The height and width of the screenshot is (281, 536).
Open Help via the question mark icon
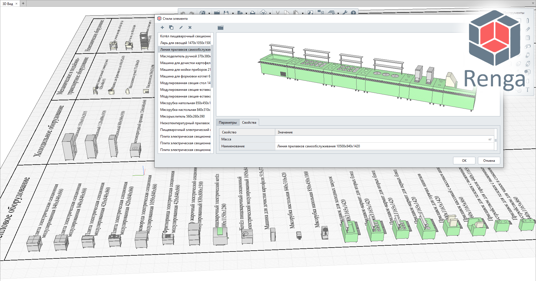(353, 13)
